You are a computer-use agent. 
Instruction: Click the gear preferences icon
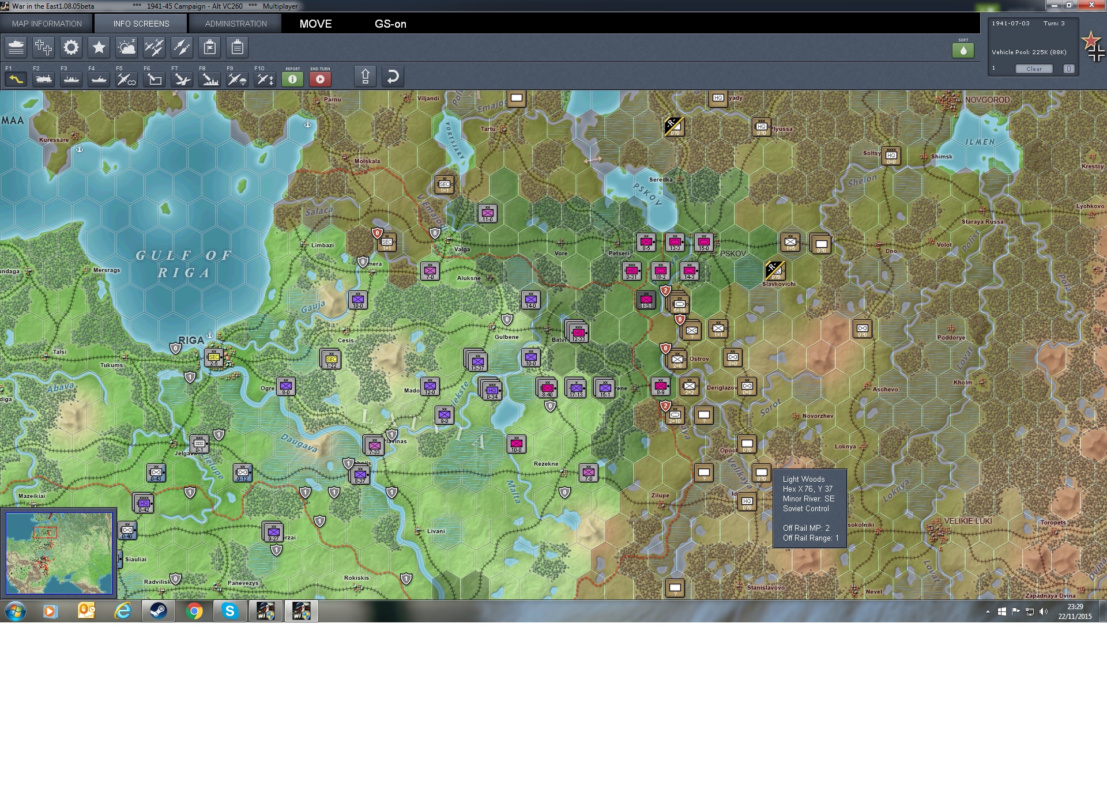71,47
